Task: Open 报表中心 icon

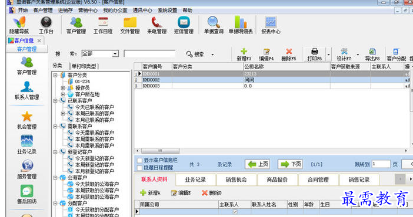Action: pos(271,25)
